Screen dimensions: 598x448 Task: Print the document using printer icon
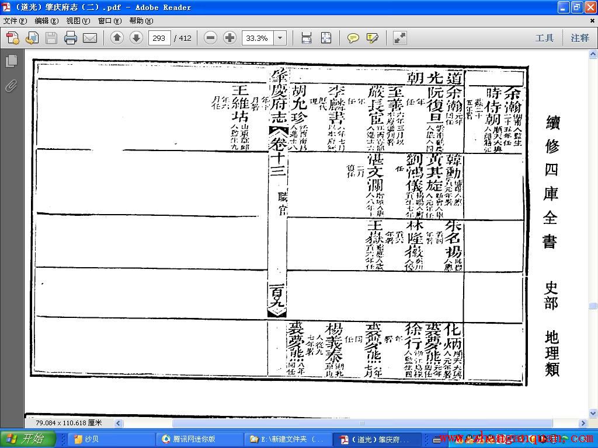tap(71, 38)
